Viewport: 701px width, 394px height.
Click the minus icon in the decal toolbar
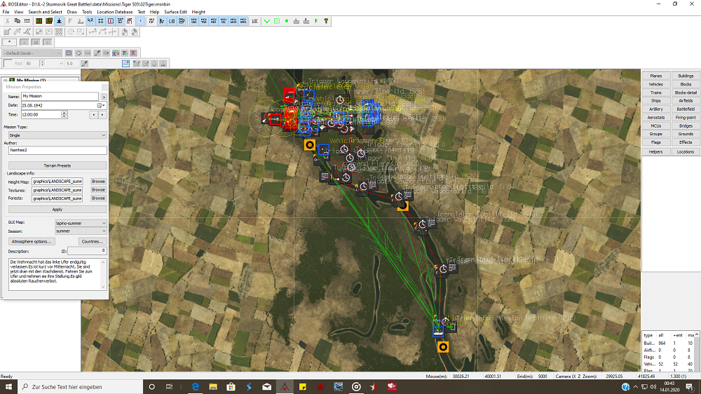click(88, 53)
